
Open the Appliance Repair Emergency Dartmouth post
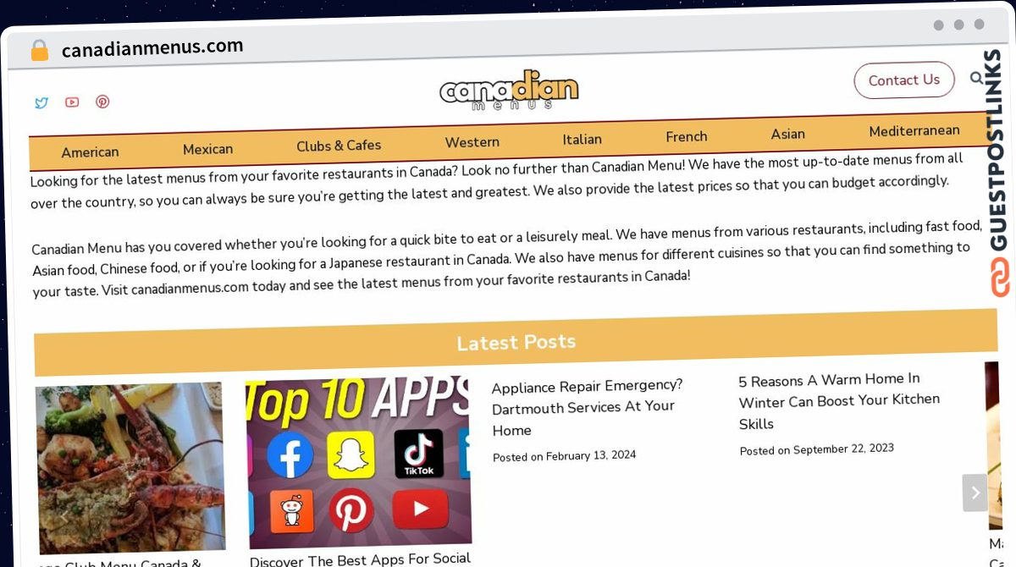coord(587,407)
